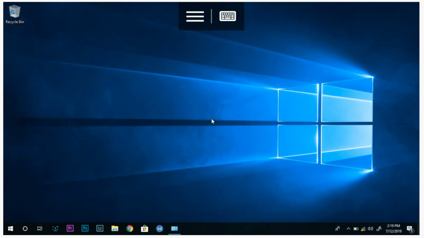The image size is (424, 238).
Task: Open the Start menu
Action: [10, 228]
